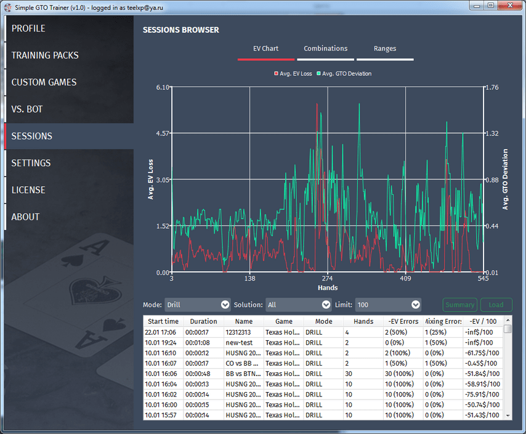Expand the Mode dropdown showing Drill
The height and width of the screenshot is (434, 526).
(x=198, y=305)
